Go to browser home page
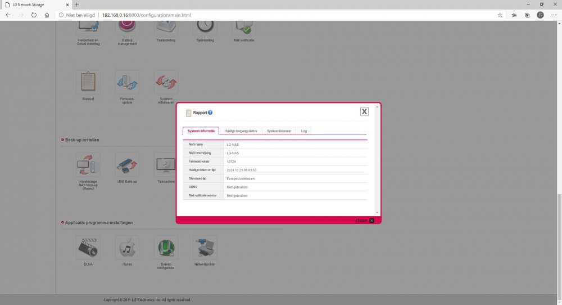This screenshot has height=305, width=562. click(47, 15)
